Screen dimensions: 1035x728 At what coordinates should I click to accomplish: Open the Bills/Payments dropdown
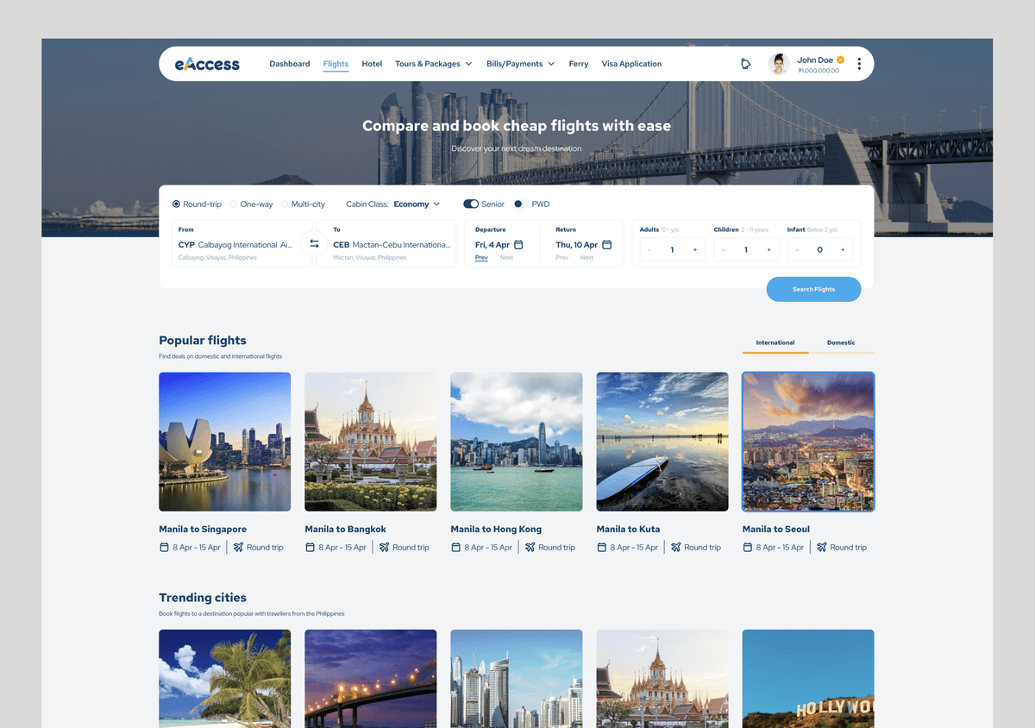point(520,64)
